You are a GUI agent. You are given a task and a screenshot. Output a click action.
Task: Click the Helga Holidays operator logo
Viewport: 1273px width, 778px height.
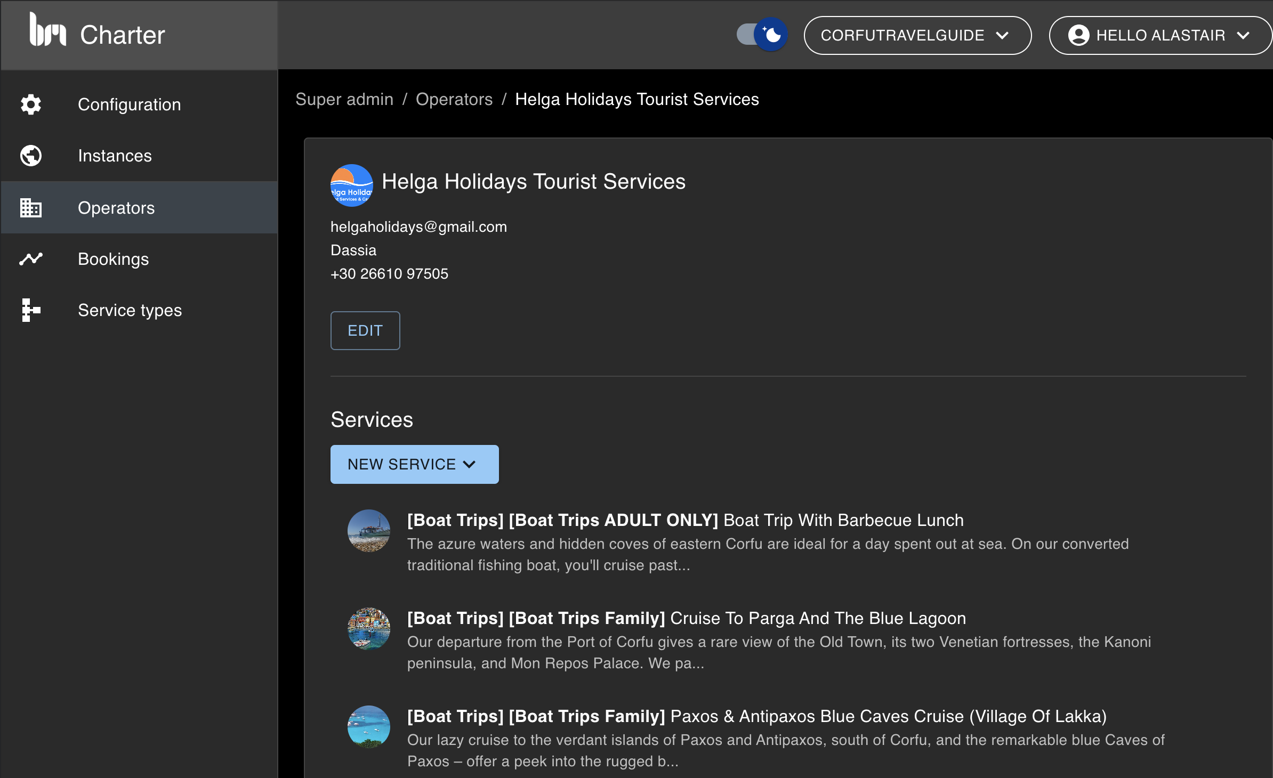click(352, 185)
